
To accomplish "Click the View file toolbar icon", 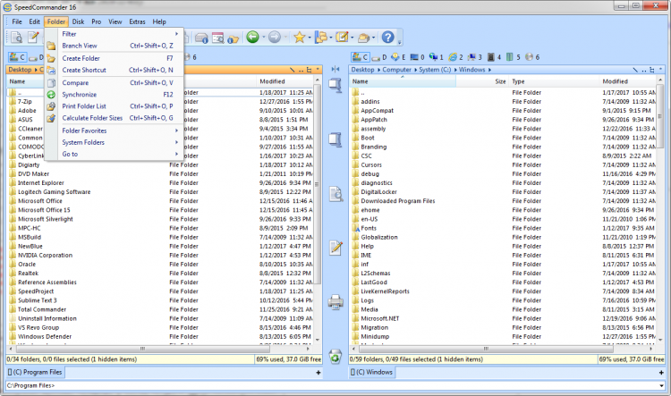I will click(x=16, y=38).
